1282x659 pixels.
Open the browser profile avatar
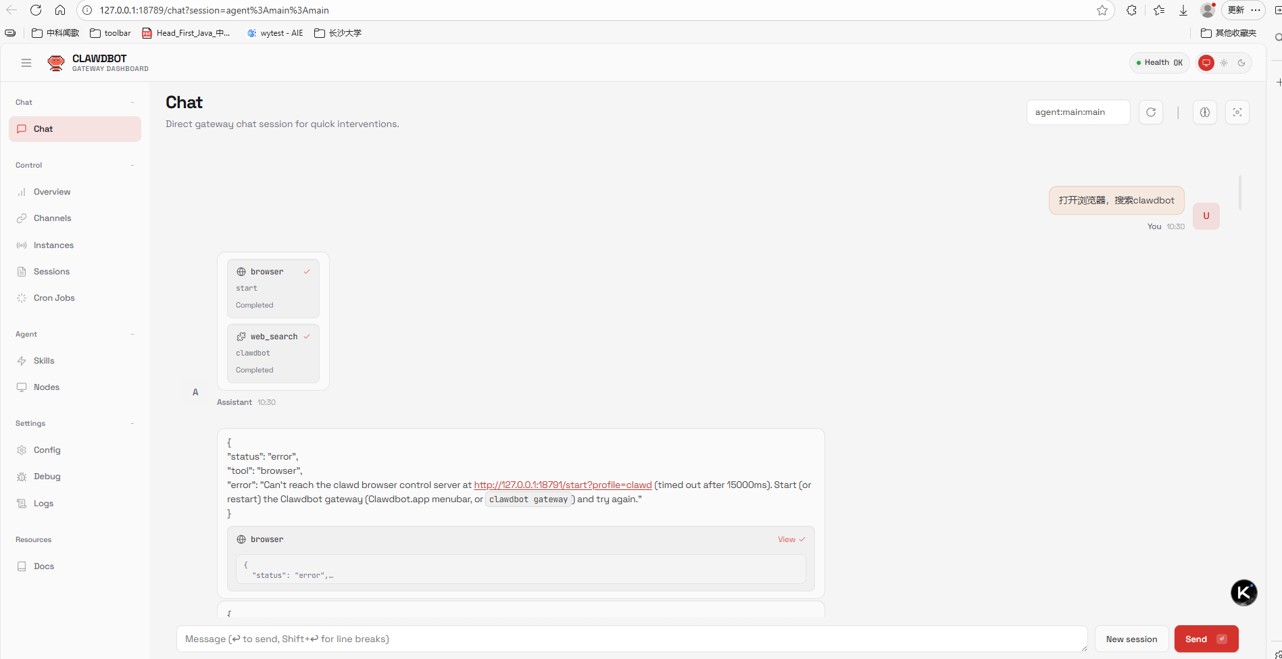click(1208, 10)
